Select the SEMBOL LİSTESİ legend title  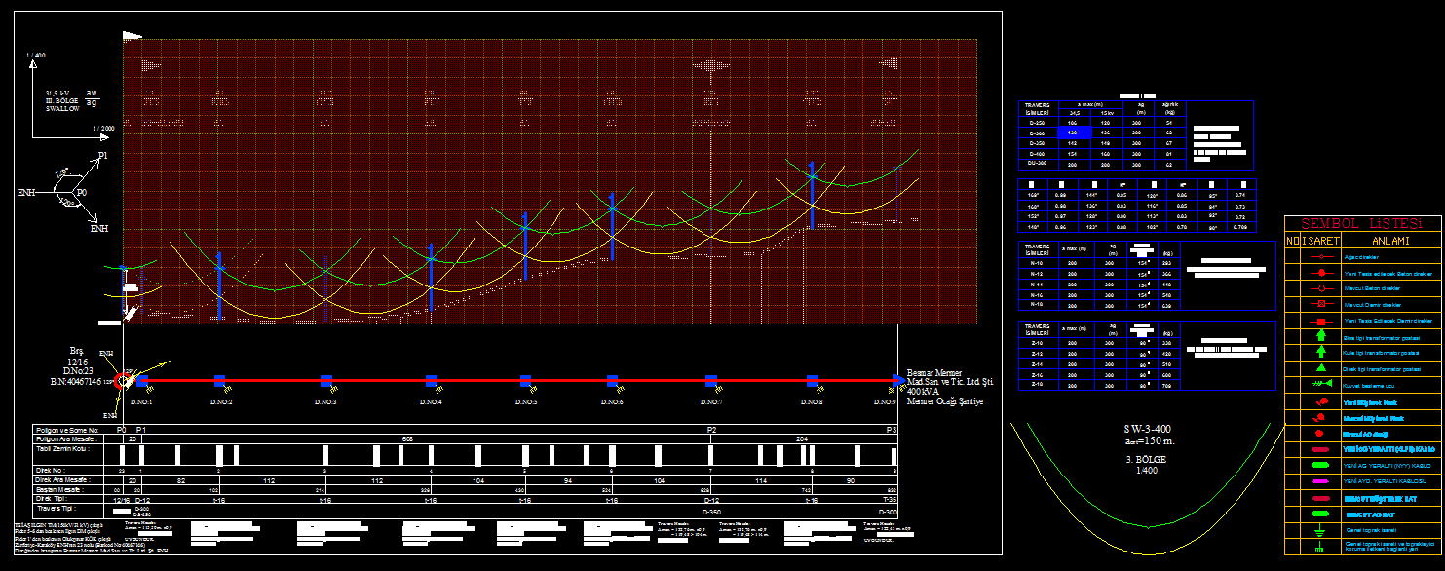(x=1361, y=224)
